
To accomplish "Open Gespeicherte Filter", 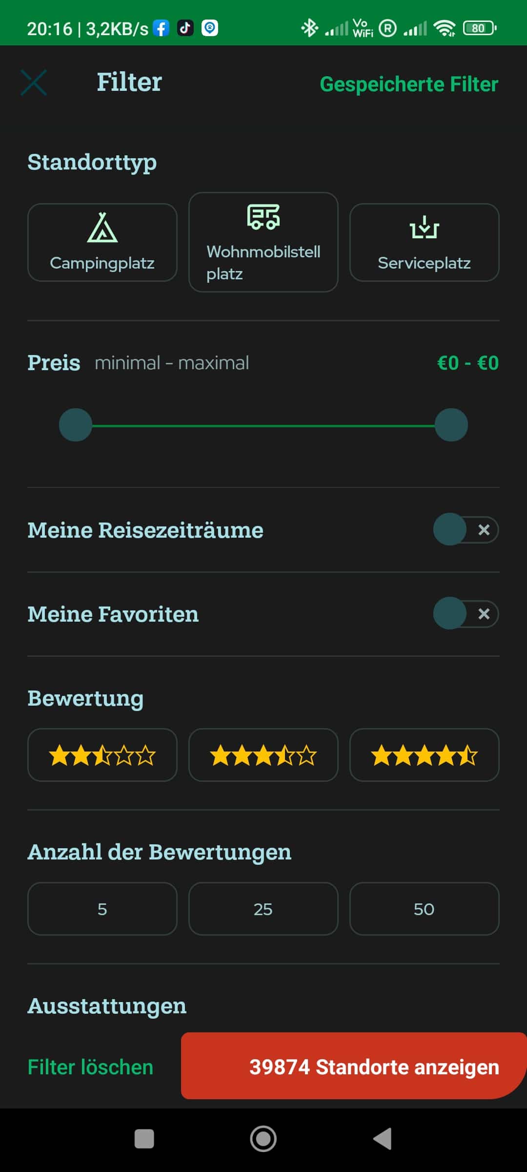I will pyautogui.click(x=409, y=84).
